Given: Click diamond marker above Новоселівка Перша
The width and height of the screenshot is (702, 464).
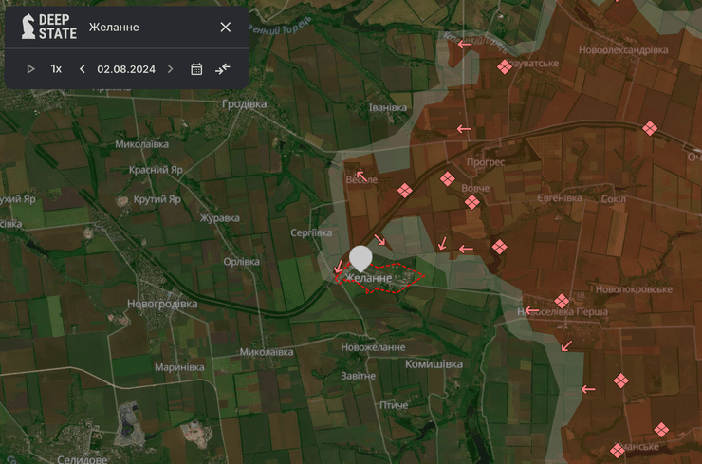Looking at the screenshot, I should pos(562,300).
